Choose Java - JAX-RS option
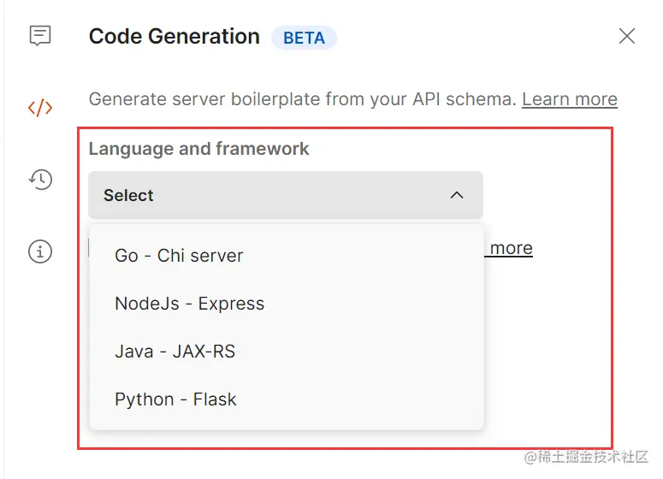The height and width of the screenshot is (479, 663). [287, 352]
